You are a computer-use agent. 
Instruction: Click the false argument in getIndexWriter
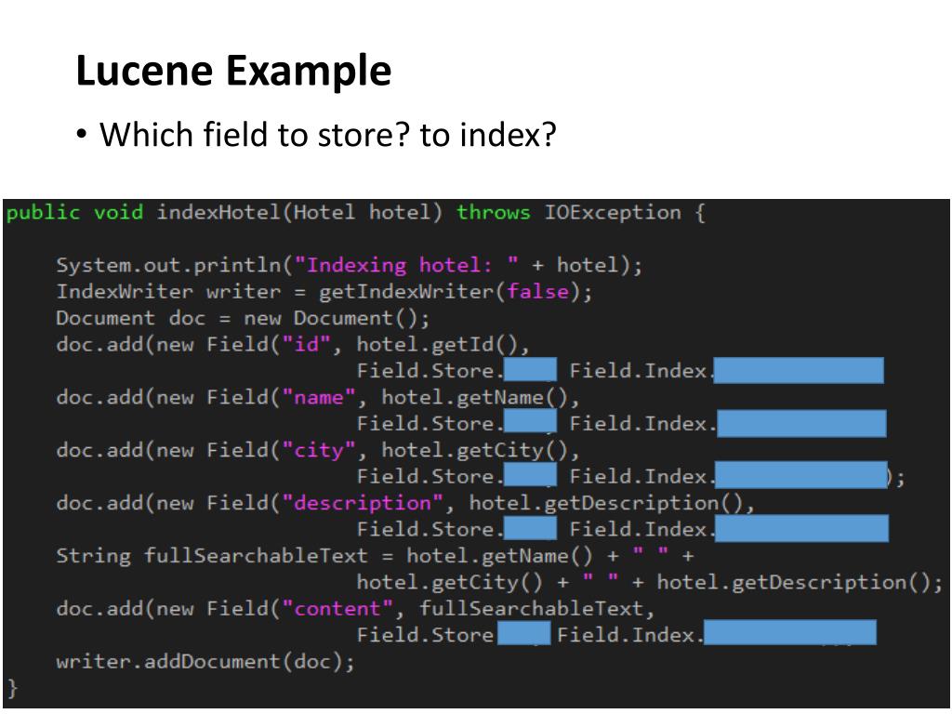pos(538,291)
